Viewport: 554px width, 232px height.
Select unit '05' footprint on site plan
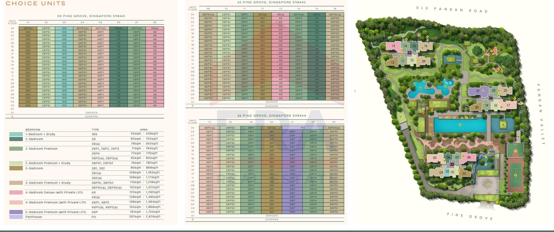coord(435,158)
